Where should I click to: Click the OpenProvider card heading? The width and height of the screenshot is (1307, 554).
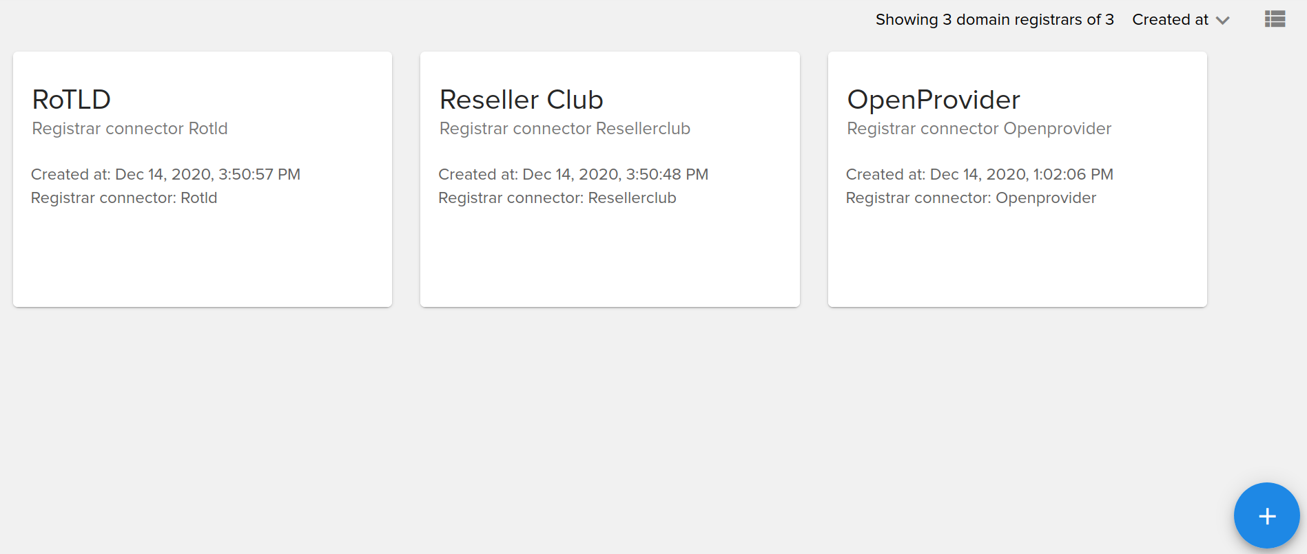933,100
